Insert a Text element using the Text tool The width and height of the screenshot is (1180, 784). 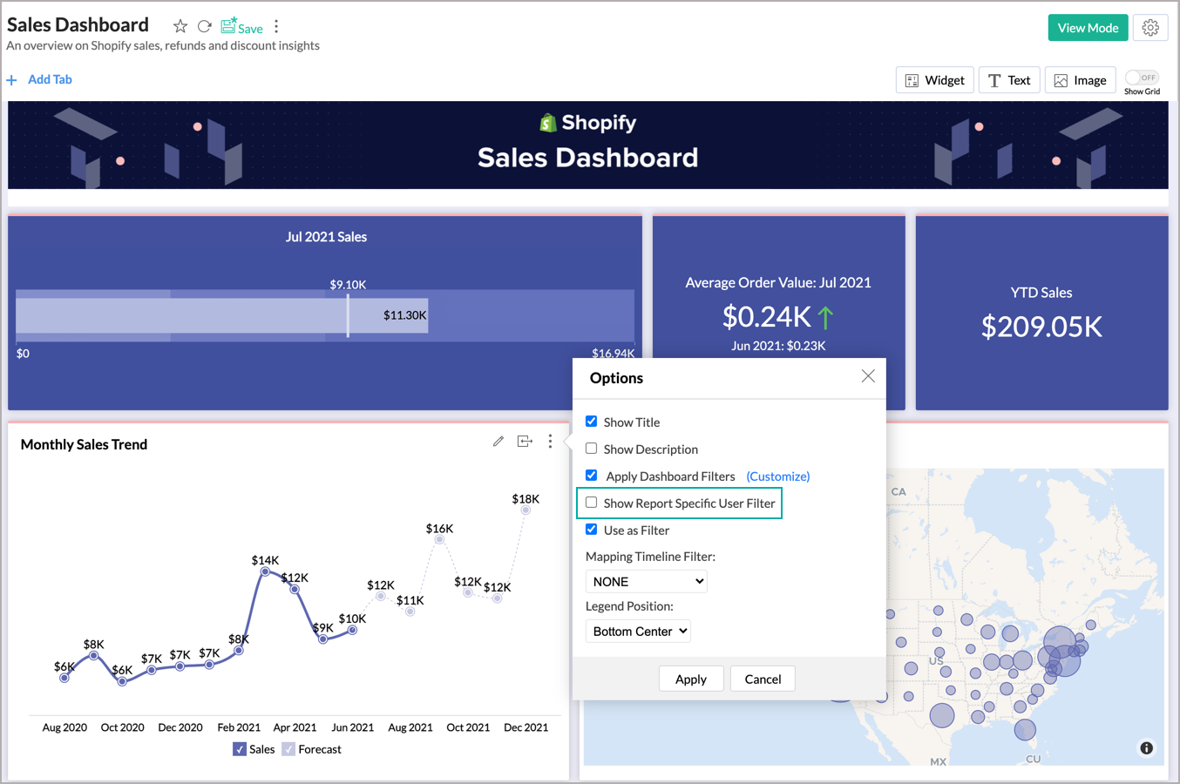pos(1008,79)
